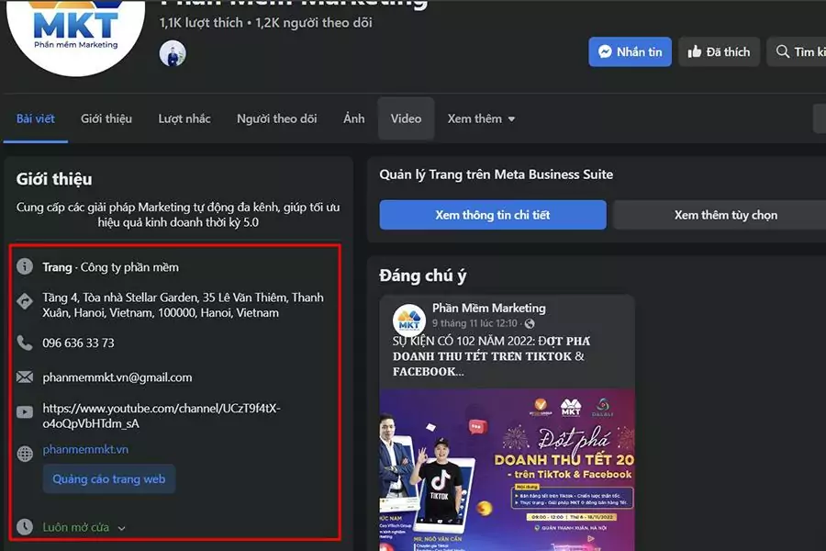
Task: Click the magnifier icon in search button
Action: [783, 51]
